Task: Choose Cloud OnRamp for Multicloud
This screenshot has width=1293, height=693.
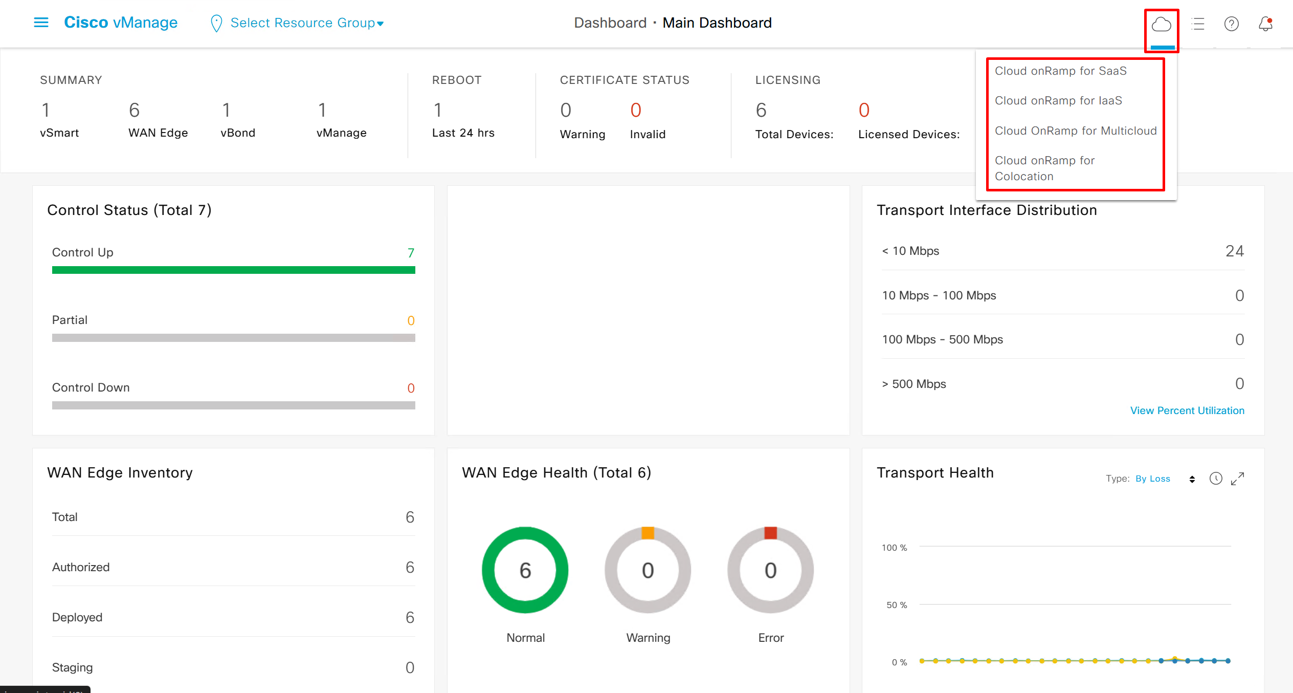Action: pyautogui.click(x=1075, y=131)
